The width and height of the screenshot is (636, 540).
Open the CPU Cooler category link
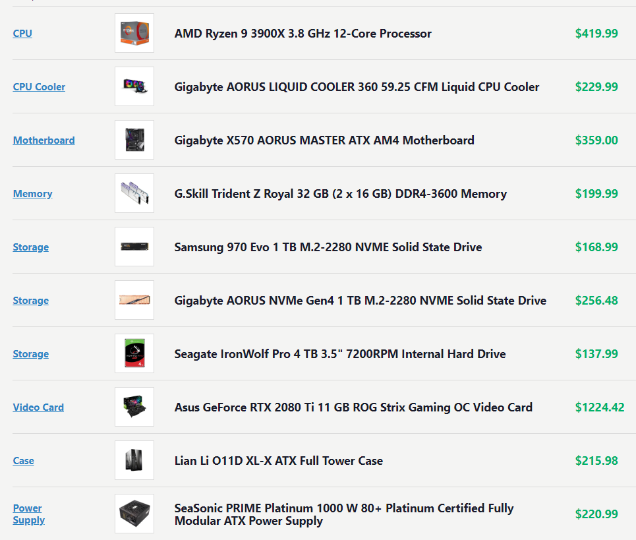coord(39,87)
